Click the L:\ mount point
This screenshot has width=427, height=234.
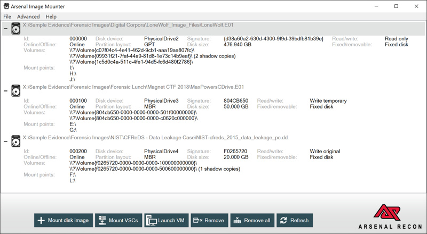point(72,180)
